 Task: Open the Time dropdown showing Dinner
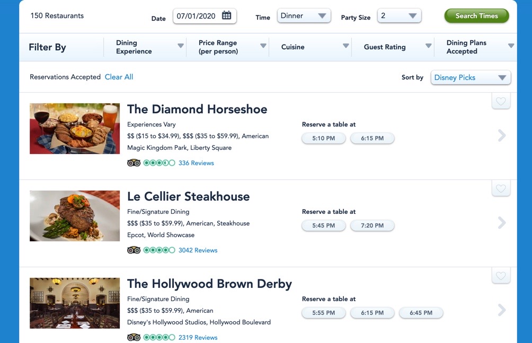[304, 16]
